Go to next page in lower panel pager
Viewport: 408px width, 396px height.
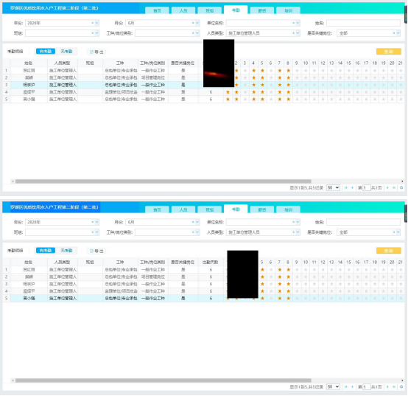coord(387,386)
